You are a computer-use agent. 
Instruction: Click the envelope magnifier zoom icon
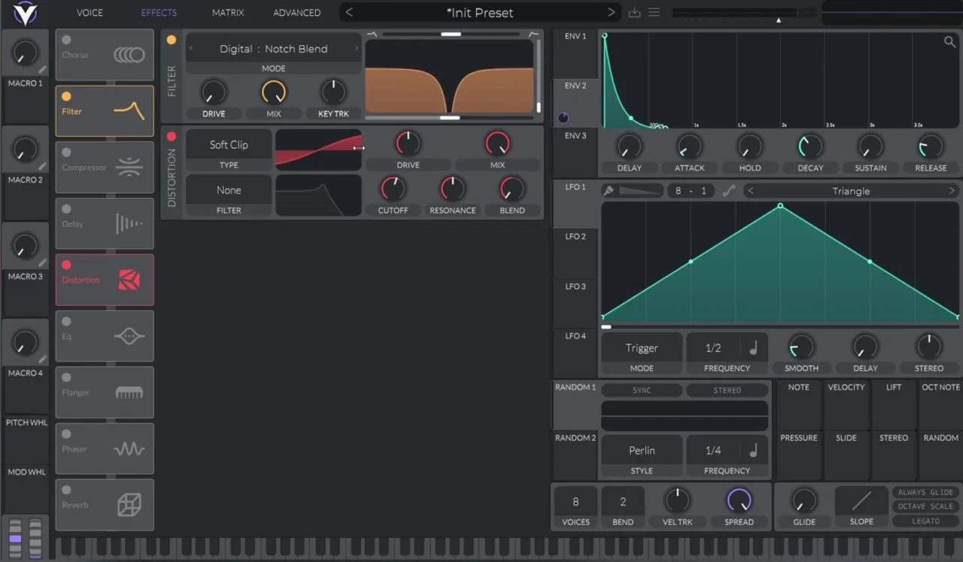pyautogui.click(x=949, y=42)
